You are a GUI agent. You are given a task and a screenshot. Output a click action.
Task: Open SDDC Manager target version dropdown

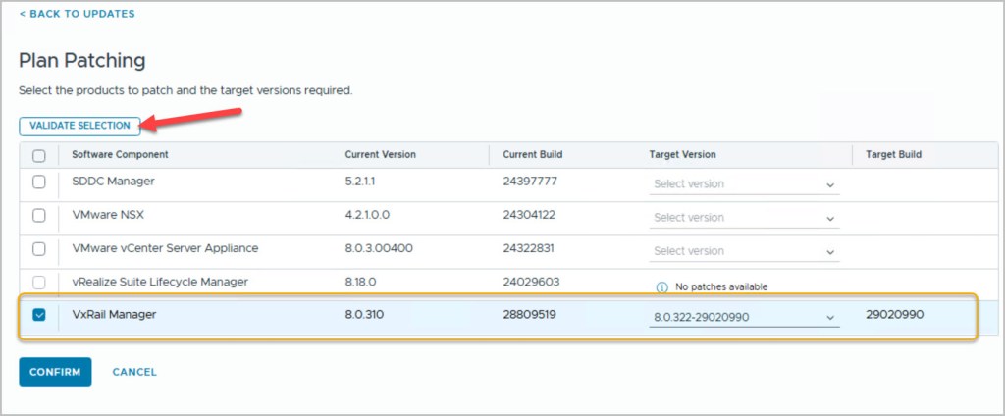pyautogui.click(x=744, y=184)
